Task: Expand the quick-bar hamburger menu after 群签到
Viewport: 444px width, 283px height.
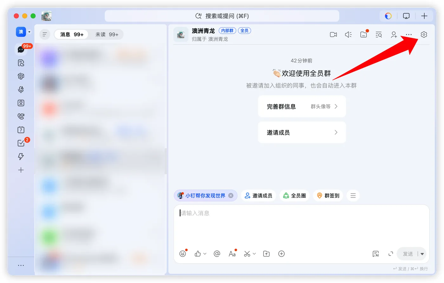Action: [x=353, y=196]
